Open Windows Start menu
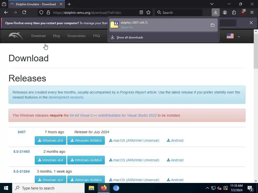 coord(6,188)
